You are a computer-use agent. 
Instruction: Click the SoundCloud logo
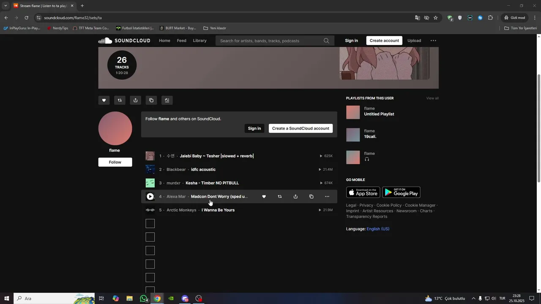click(124, 41)
